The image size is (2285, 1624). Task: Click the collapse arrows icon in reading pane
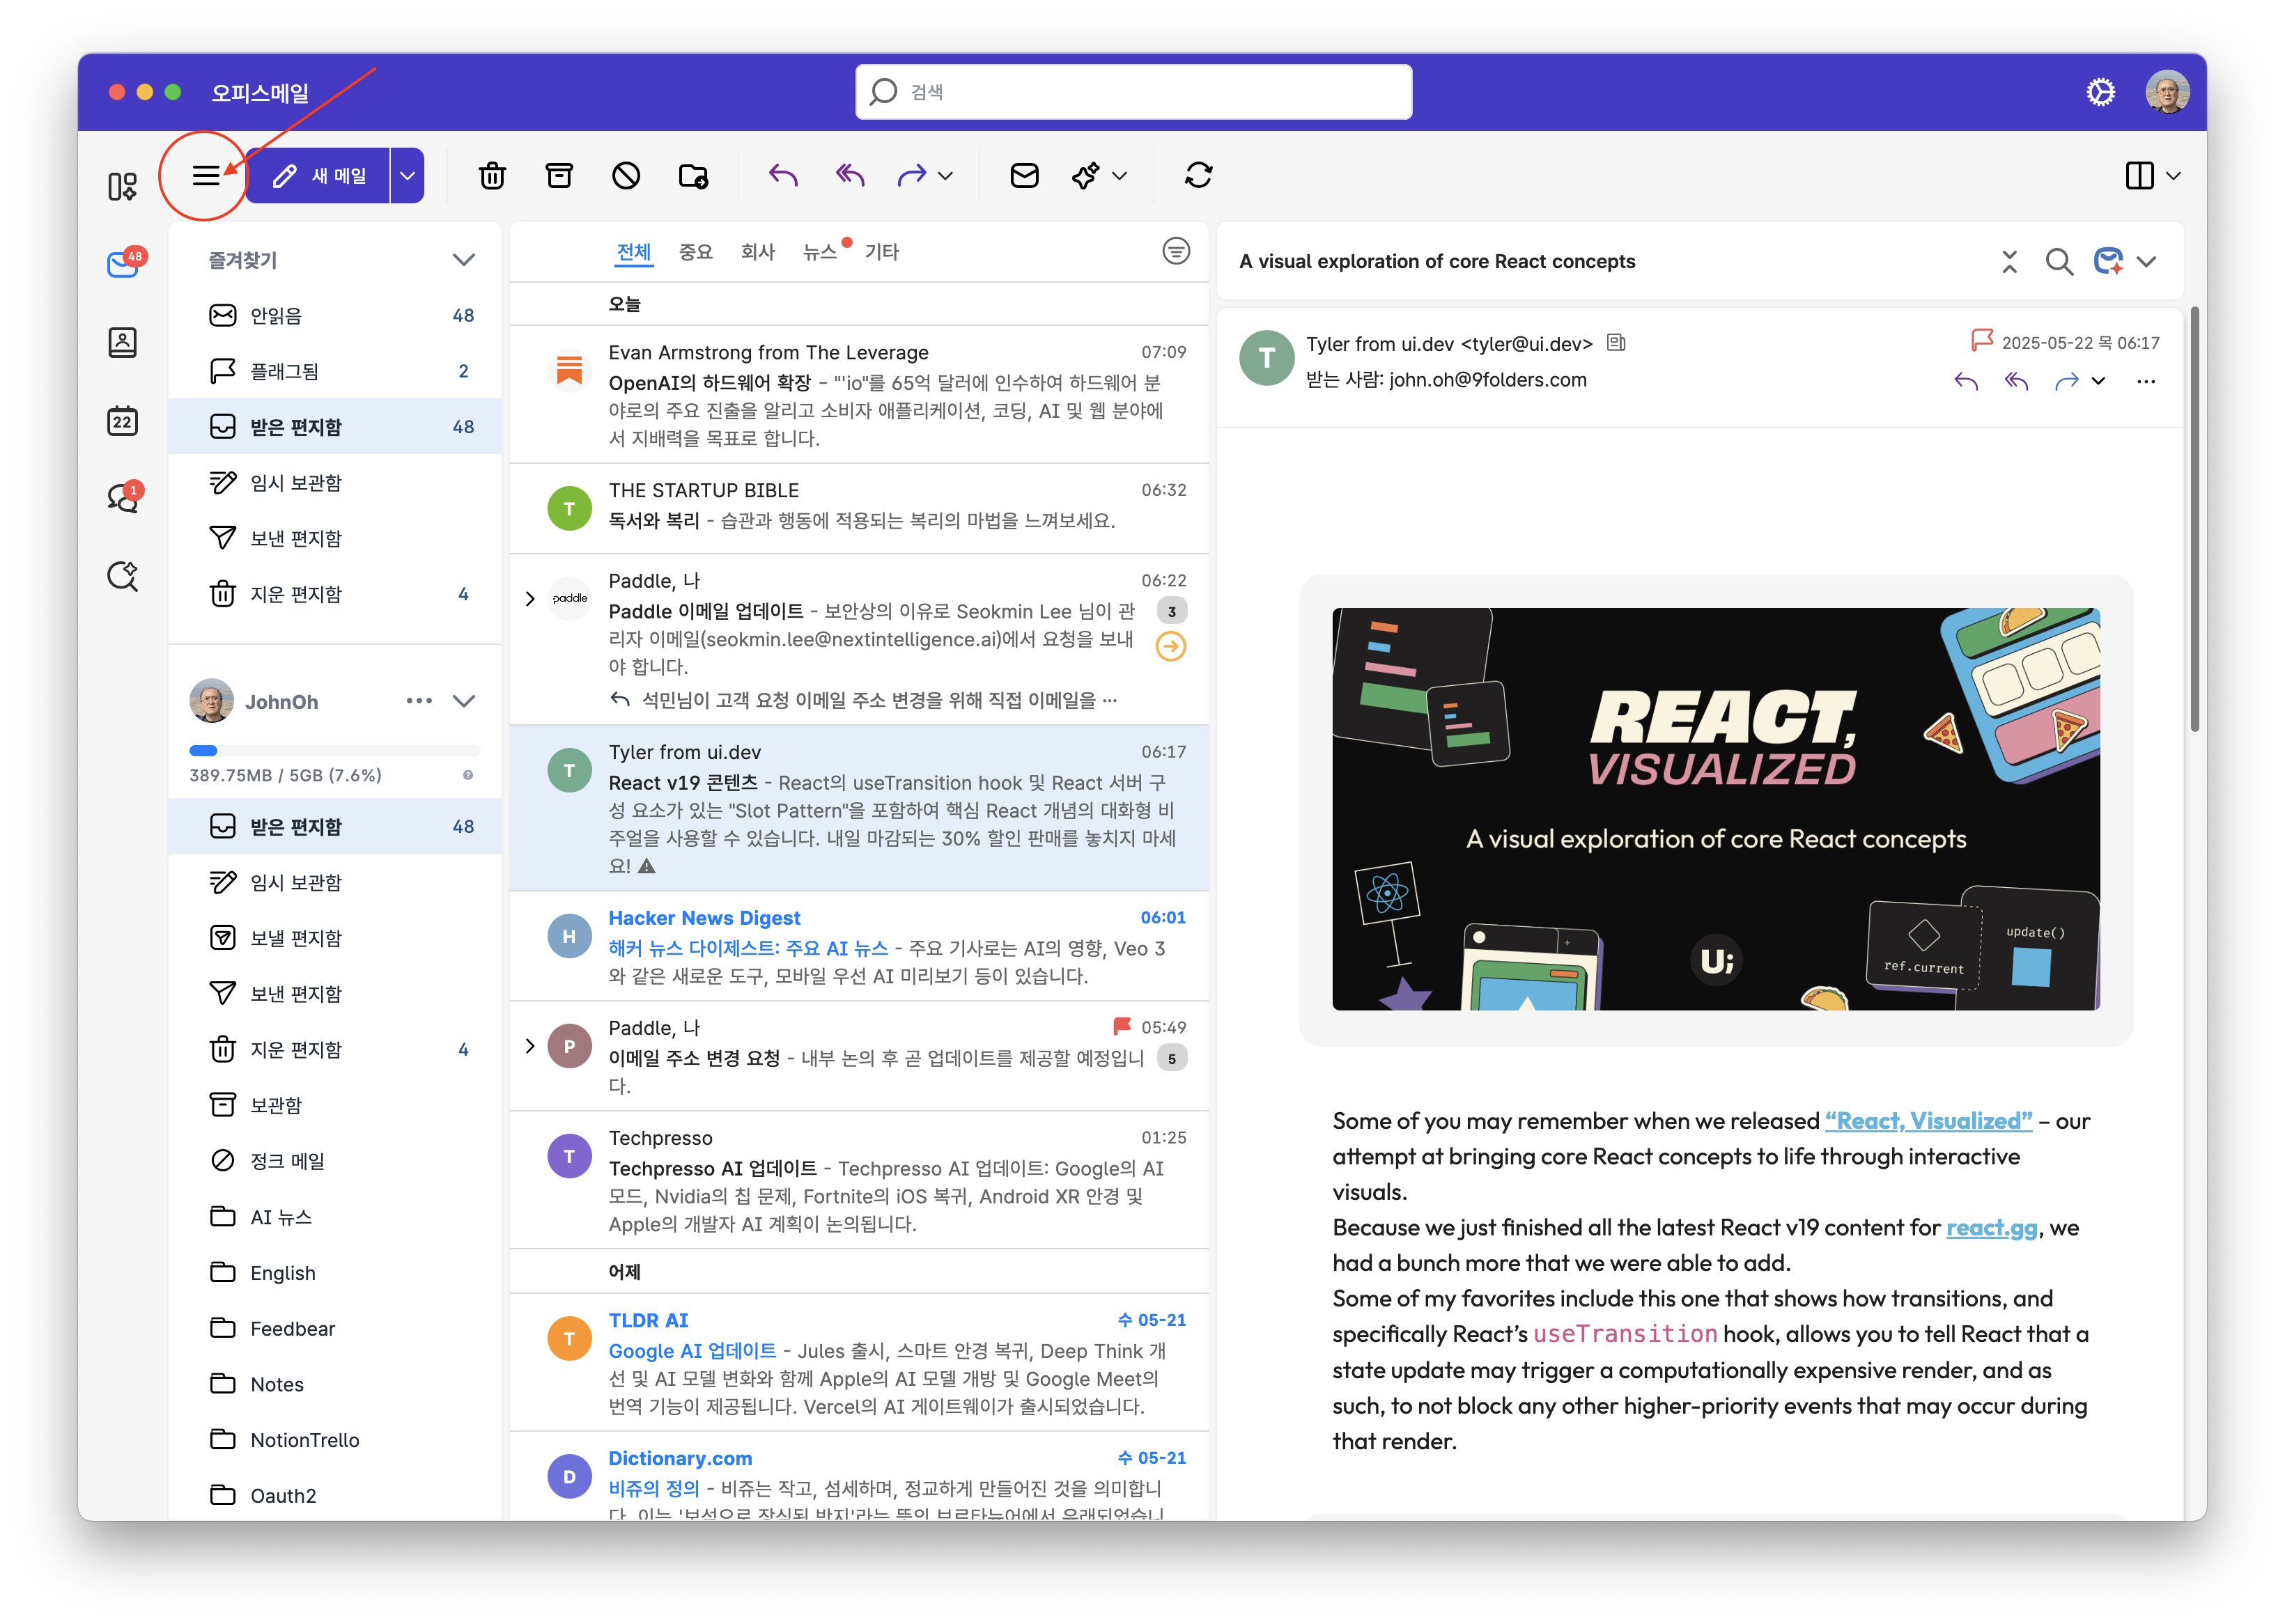pos(2010,262)
